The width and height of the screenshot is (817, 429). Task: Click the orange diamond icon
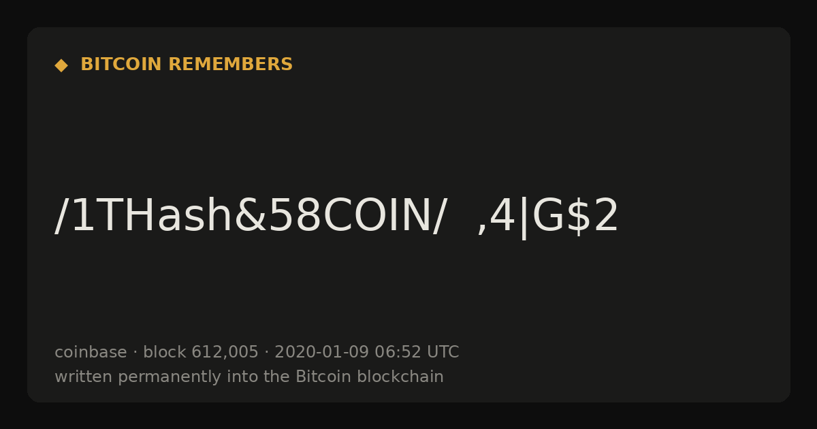point(61,65)
